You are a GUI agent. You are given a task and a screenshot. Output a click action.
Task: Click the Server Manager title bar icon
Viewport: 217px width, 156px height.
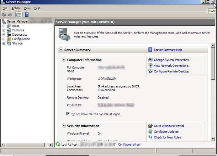[x=2, y=2]
